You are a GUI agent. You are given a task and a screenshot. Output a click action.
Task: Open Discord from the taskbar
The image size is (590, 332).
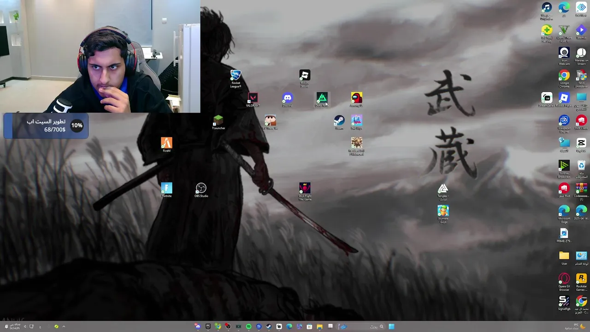pyautogui.click(x=197, y=326)
